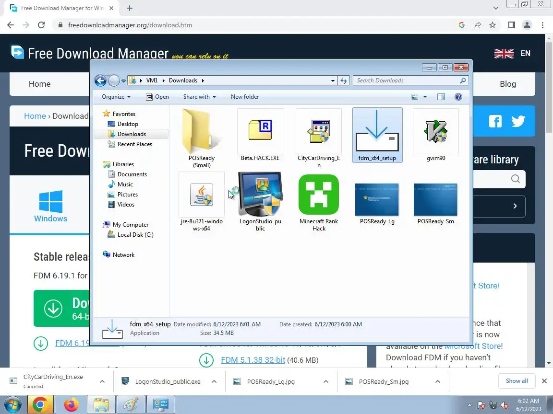Select the POSReady (Small) folder icon
553x414 pixels.
click(x=202, y=131)
